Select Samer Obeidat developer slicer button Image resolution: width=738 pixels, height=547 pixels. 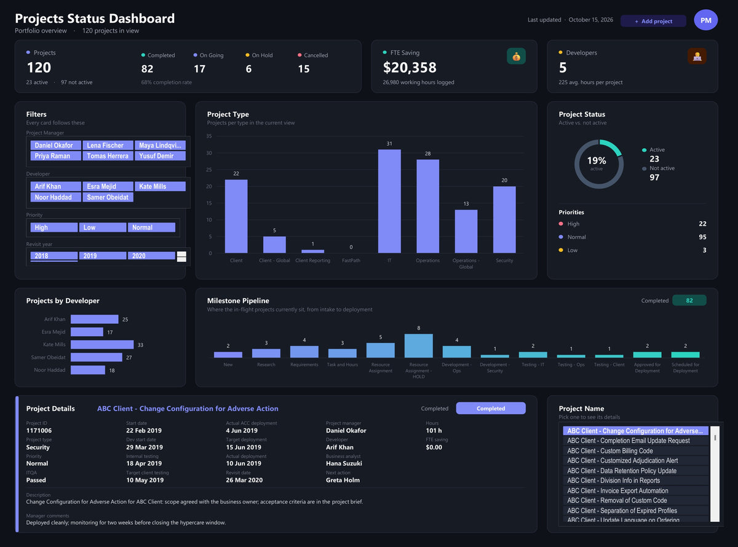pyautogui.click(x=108, y=197)
